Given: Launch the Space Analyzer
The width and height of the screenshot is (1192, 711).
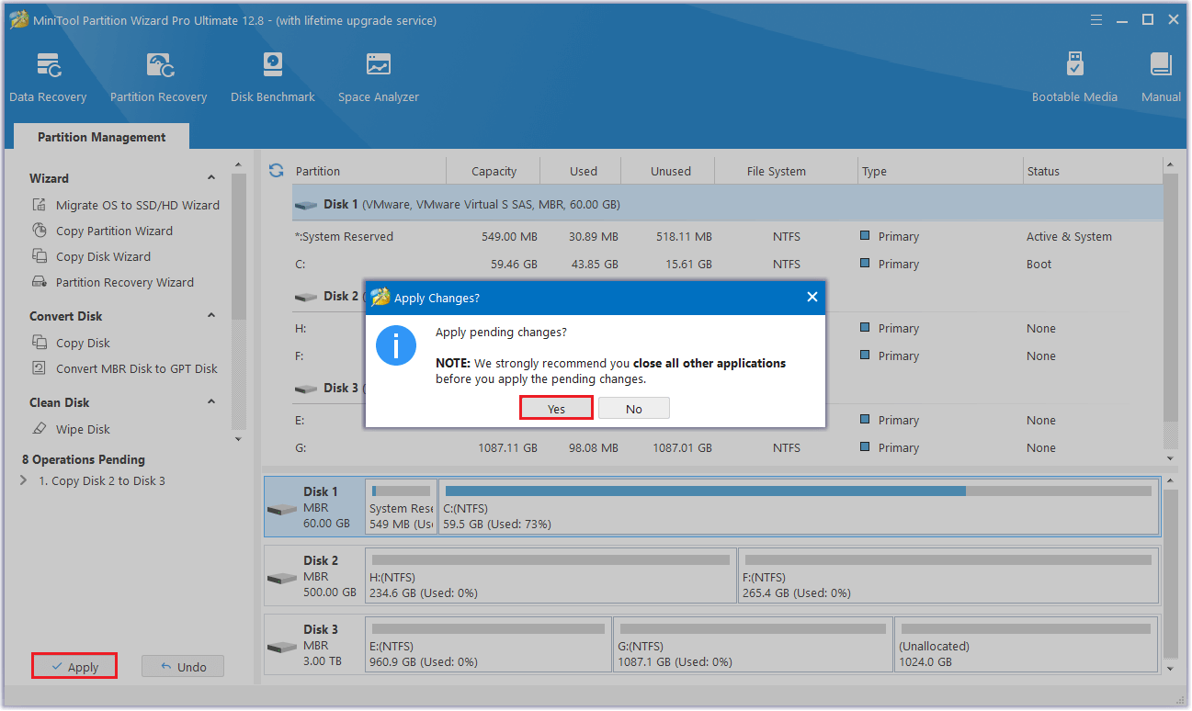Looking at the screenshot, I should pos(378,75).
